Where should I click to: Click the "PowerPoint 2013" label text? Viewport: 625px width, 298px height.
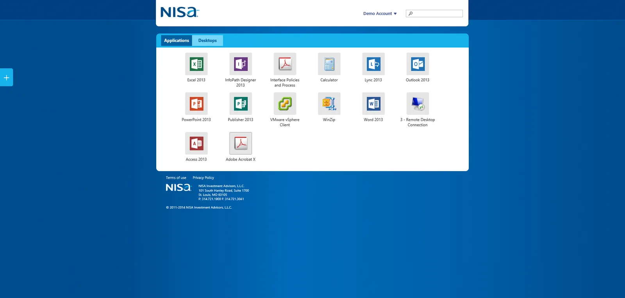[x=196, y=120]
